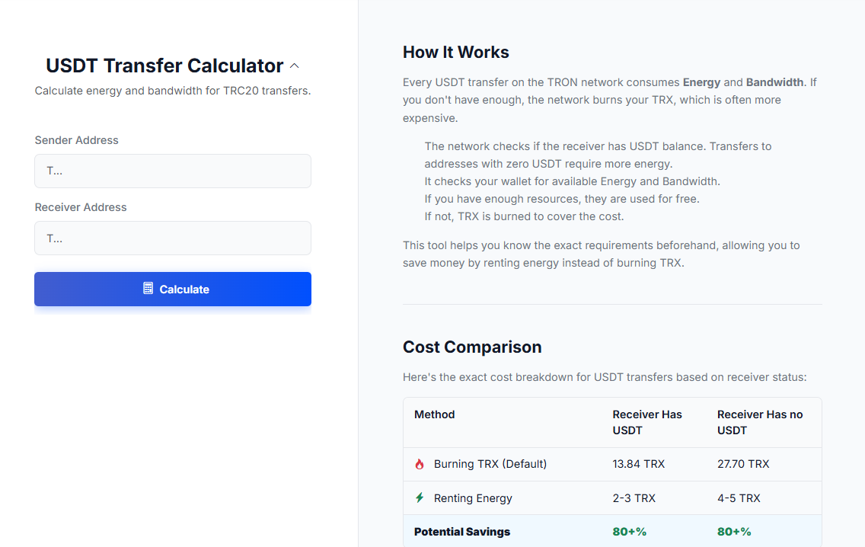Click the USDT Transfer Calculator title

(164, 66)
